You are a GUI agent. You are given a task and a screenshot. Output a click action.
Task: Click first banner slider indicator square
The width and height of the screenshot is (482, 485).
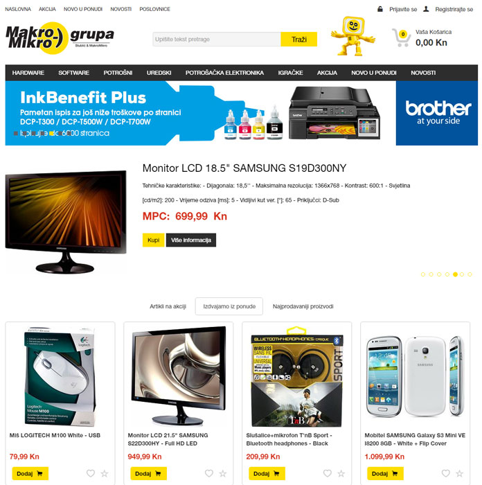[16, 133]
